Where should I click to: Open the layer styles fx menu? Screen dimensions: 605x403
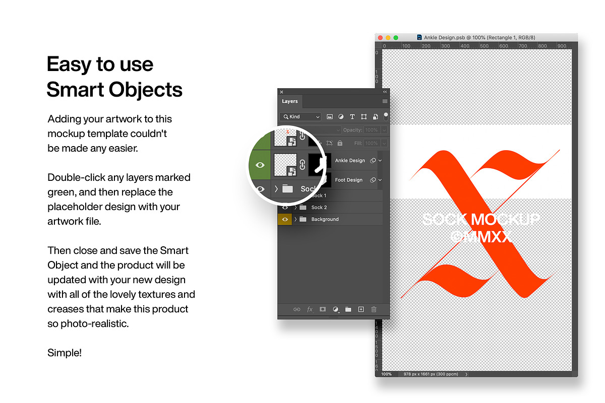310,309
